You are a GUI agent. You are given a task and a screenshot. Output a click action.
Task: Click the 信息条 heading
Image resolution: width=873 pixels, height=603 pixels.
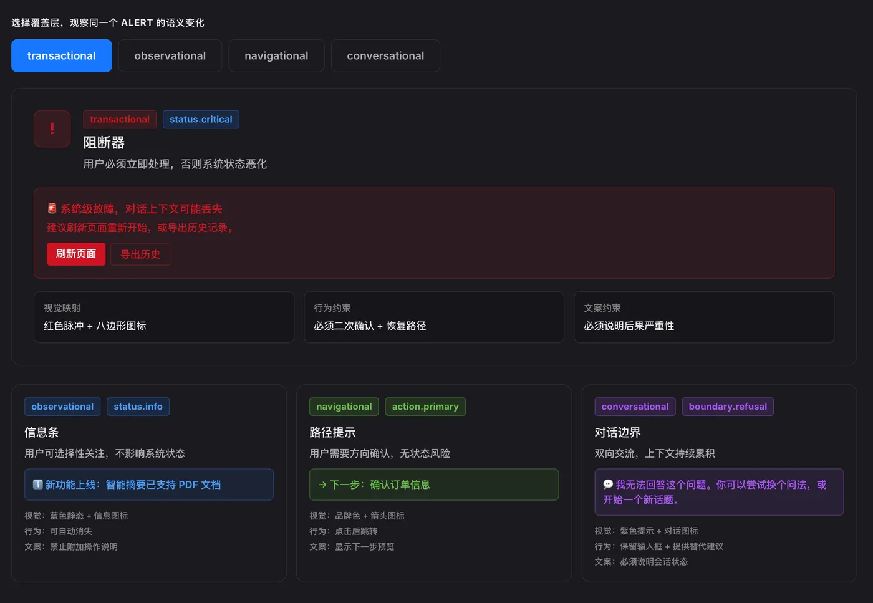pyautogui.click(x=42, y=432)
